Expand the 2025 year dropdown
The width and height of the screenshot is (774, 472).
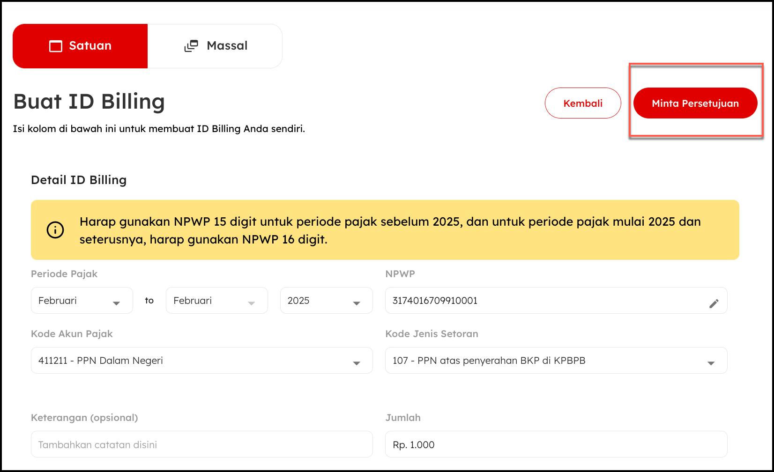tap(326, 301)
